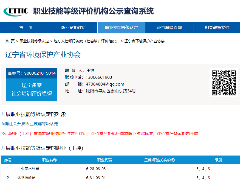Select the 职业技能等级认定 navigation tab
Viewport: 240px width, 187px height.
121,27
